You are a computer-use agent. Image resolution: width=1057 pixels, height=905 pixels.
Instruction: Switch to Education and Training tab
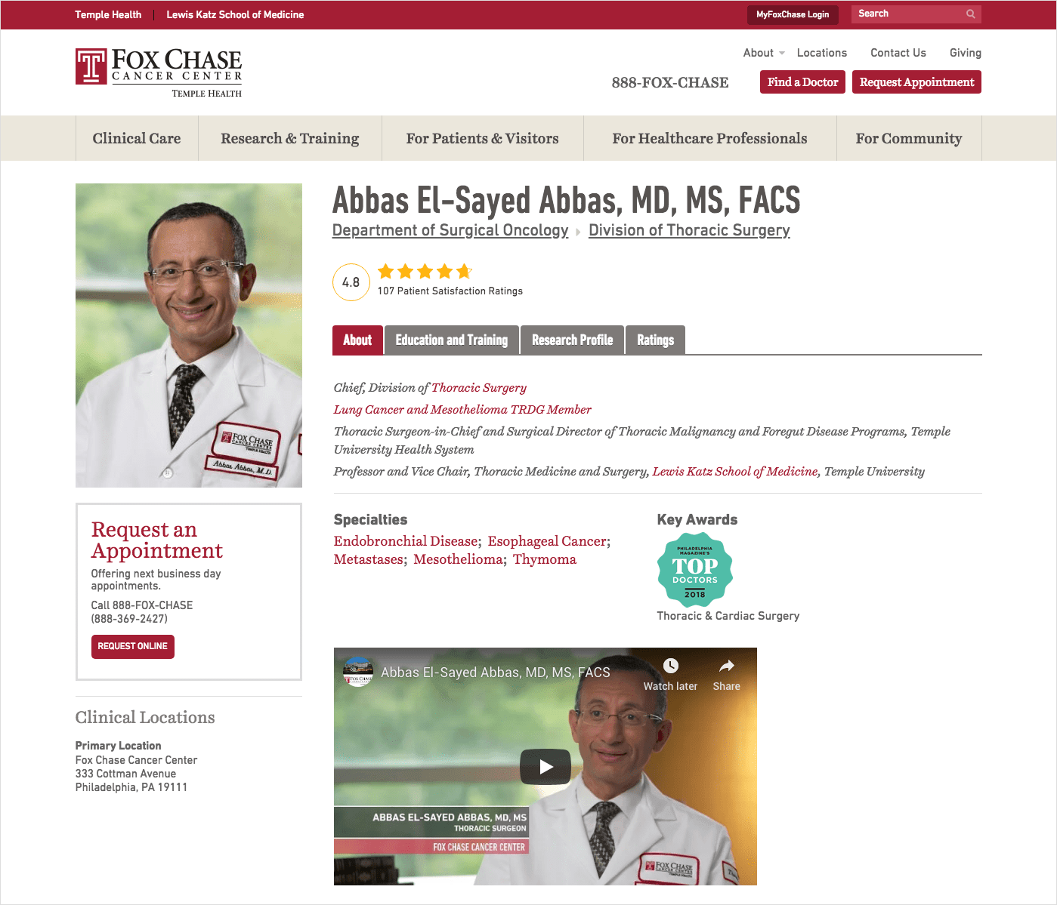[x=452, y=340]
